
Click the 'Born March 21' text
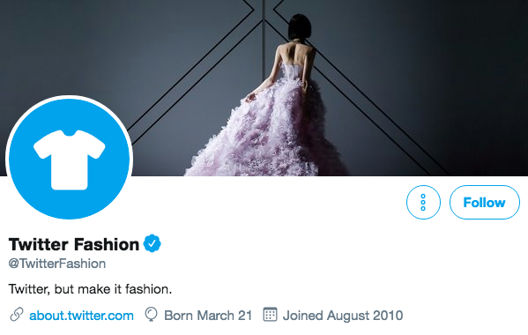tap(208, 316)
